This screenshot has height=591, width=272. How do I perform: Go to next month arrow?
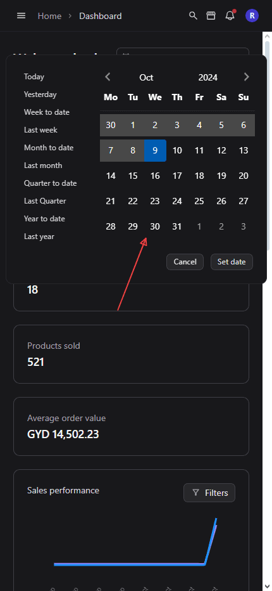[x=247, y=77]
